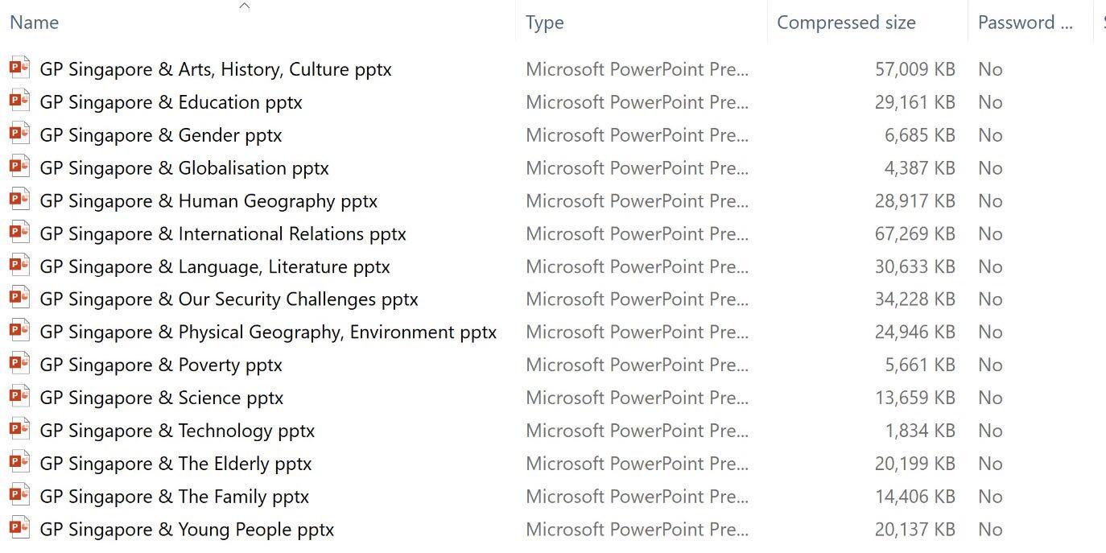Screen dimensions: 1106x553
Task: Sort files by Name column header
Action: click(35, 23)
